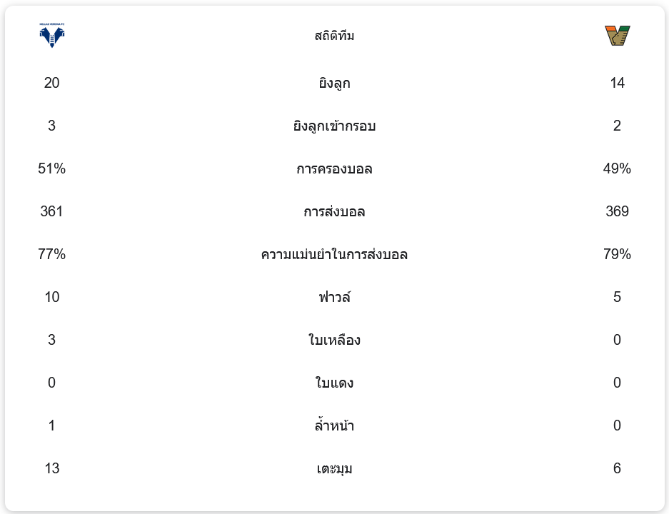Viewport: 669px width, 514px height.
Task: Click the การส่งบอล stat label
Action: (x=334, y=212)
